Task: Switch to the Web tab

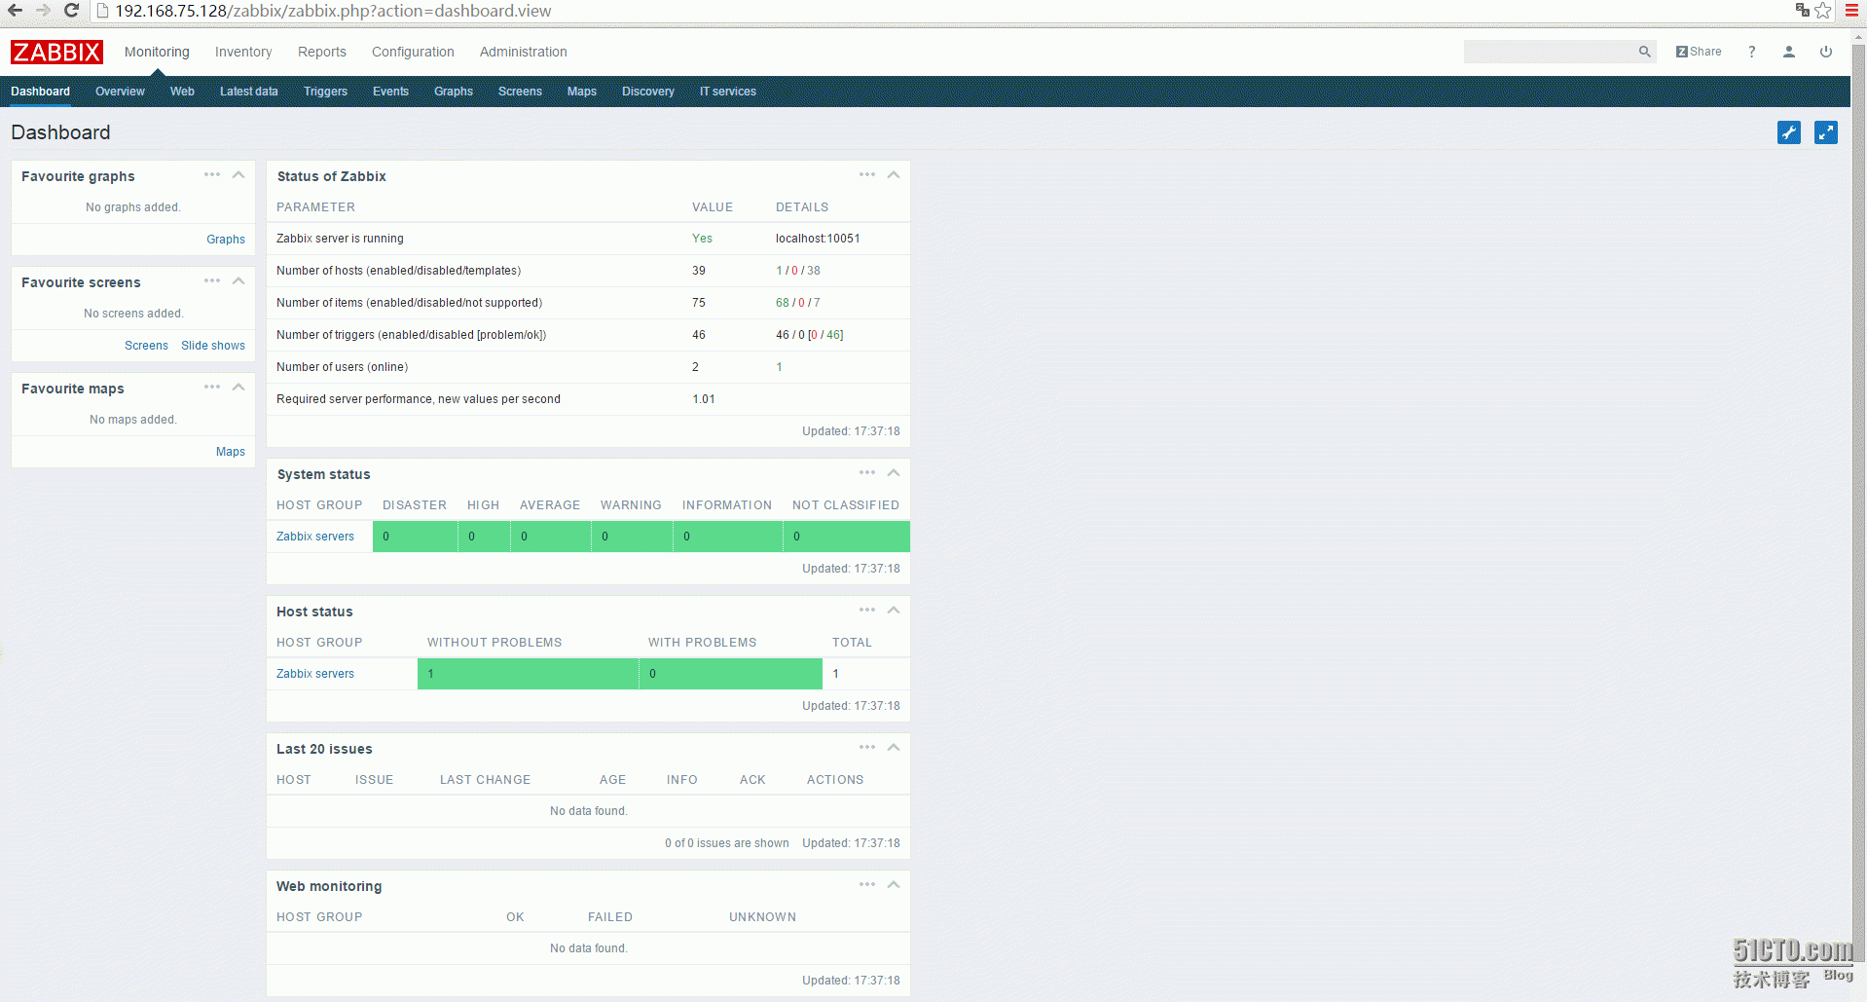Action: (x=182, y=92)
